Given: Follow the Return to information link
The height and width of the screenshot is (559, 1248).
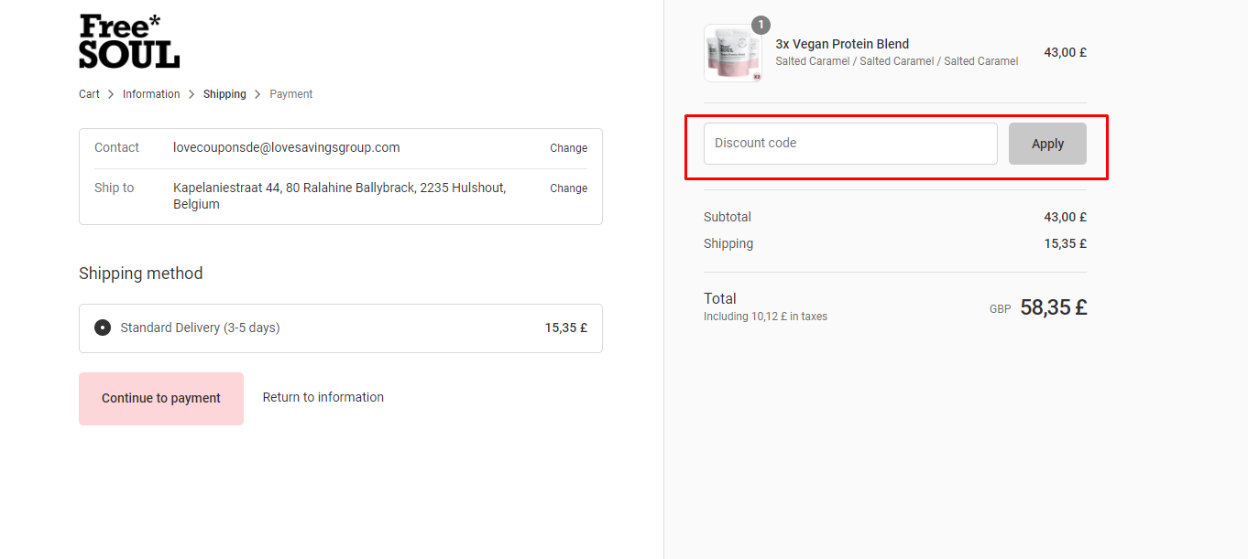Looking at the screenshot, I should click(x=323, y=397).
